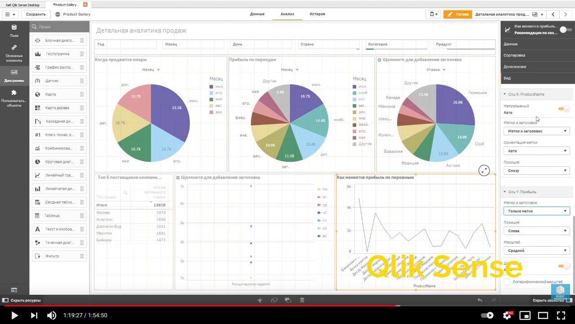
Task: Mute the video volume speaker
Action: pyautogui.click(x=51, y=315)
